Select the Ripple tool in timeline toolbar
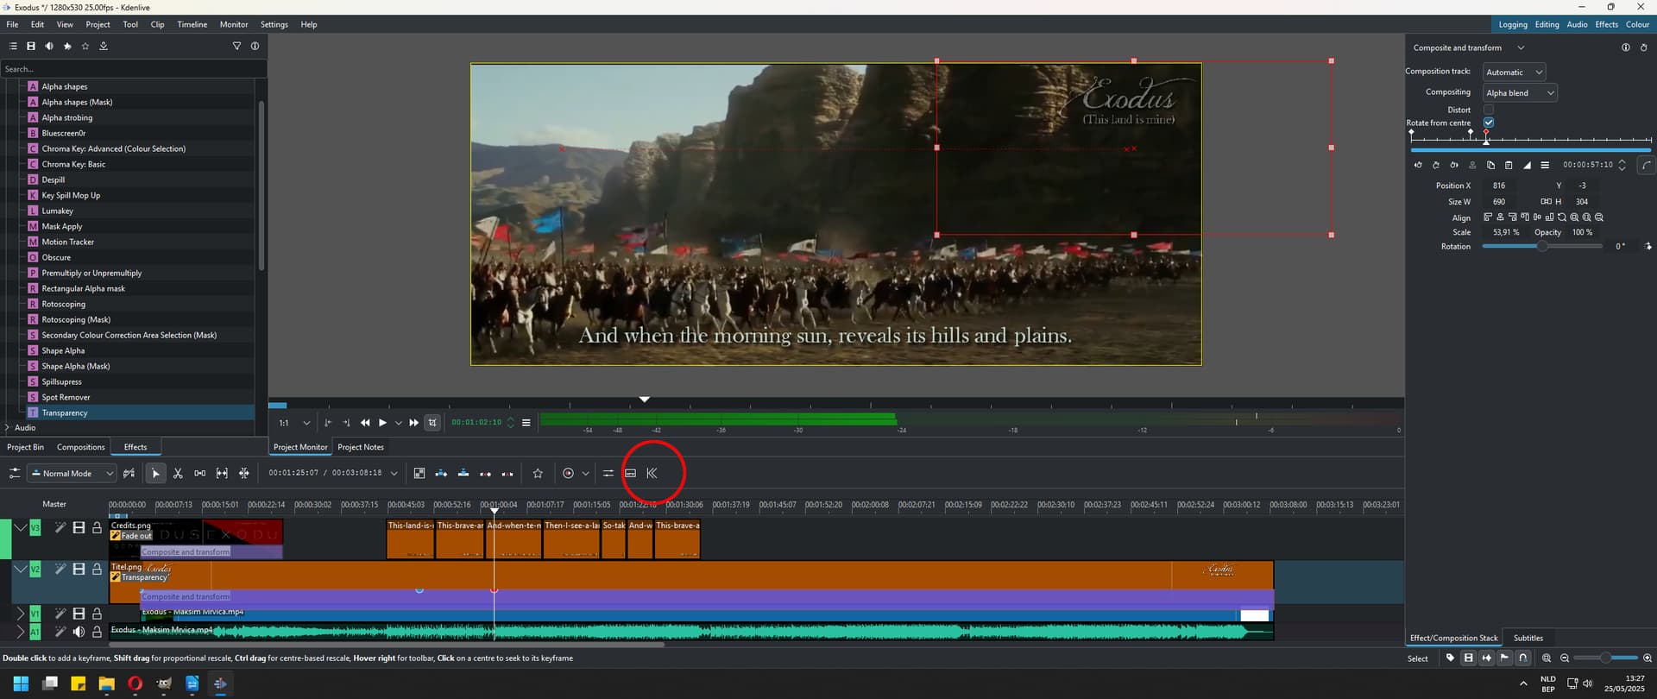The image size is (1657, 699). pyautogui.click(x=244, y=473)
